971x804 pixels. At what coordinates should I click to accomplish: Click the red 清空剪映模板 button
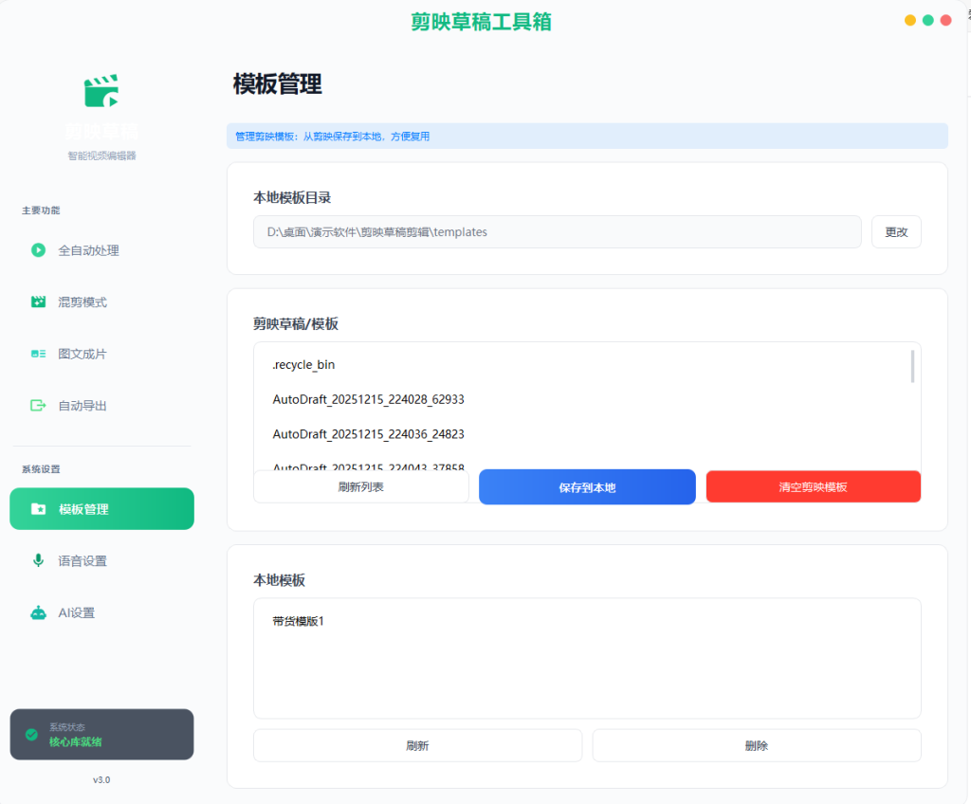[813, 487]
